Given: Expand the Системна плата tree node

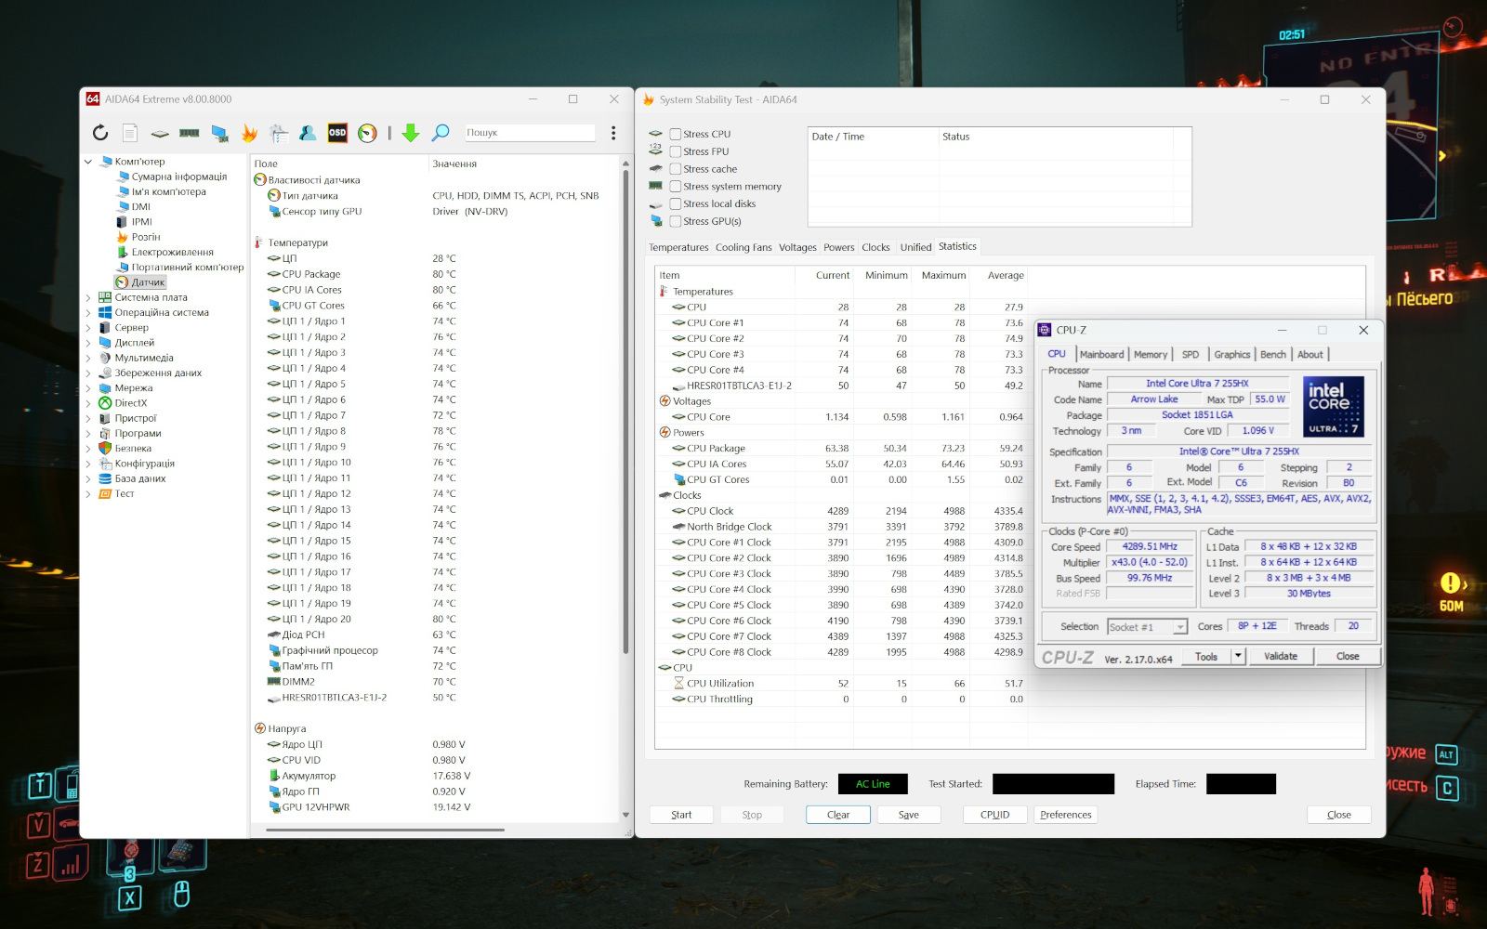Looking at the screenshot, I should [x=88, y=298].
